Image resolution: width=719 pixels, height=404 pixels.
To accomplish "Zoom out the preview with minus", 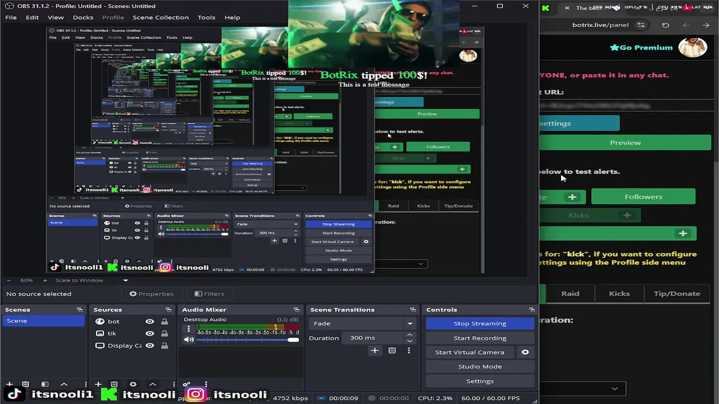I will click(x=9, y=281).
